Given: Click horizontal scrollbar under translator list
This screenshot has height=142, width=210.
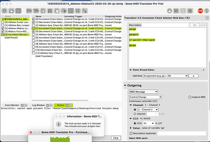Looking at the screenshot, I should (60, 100).
